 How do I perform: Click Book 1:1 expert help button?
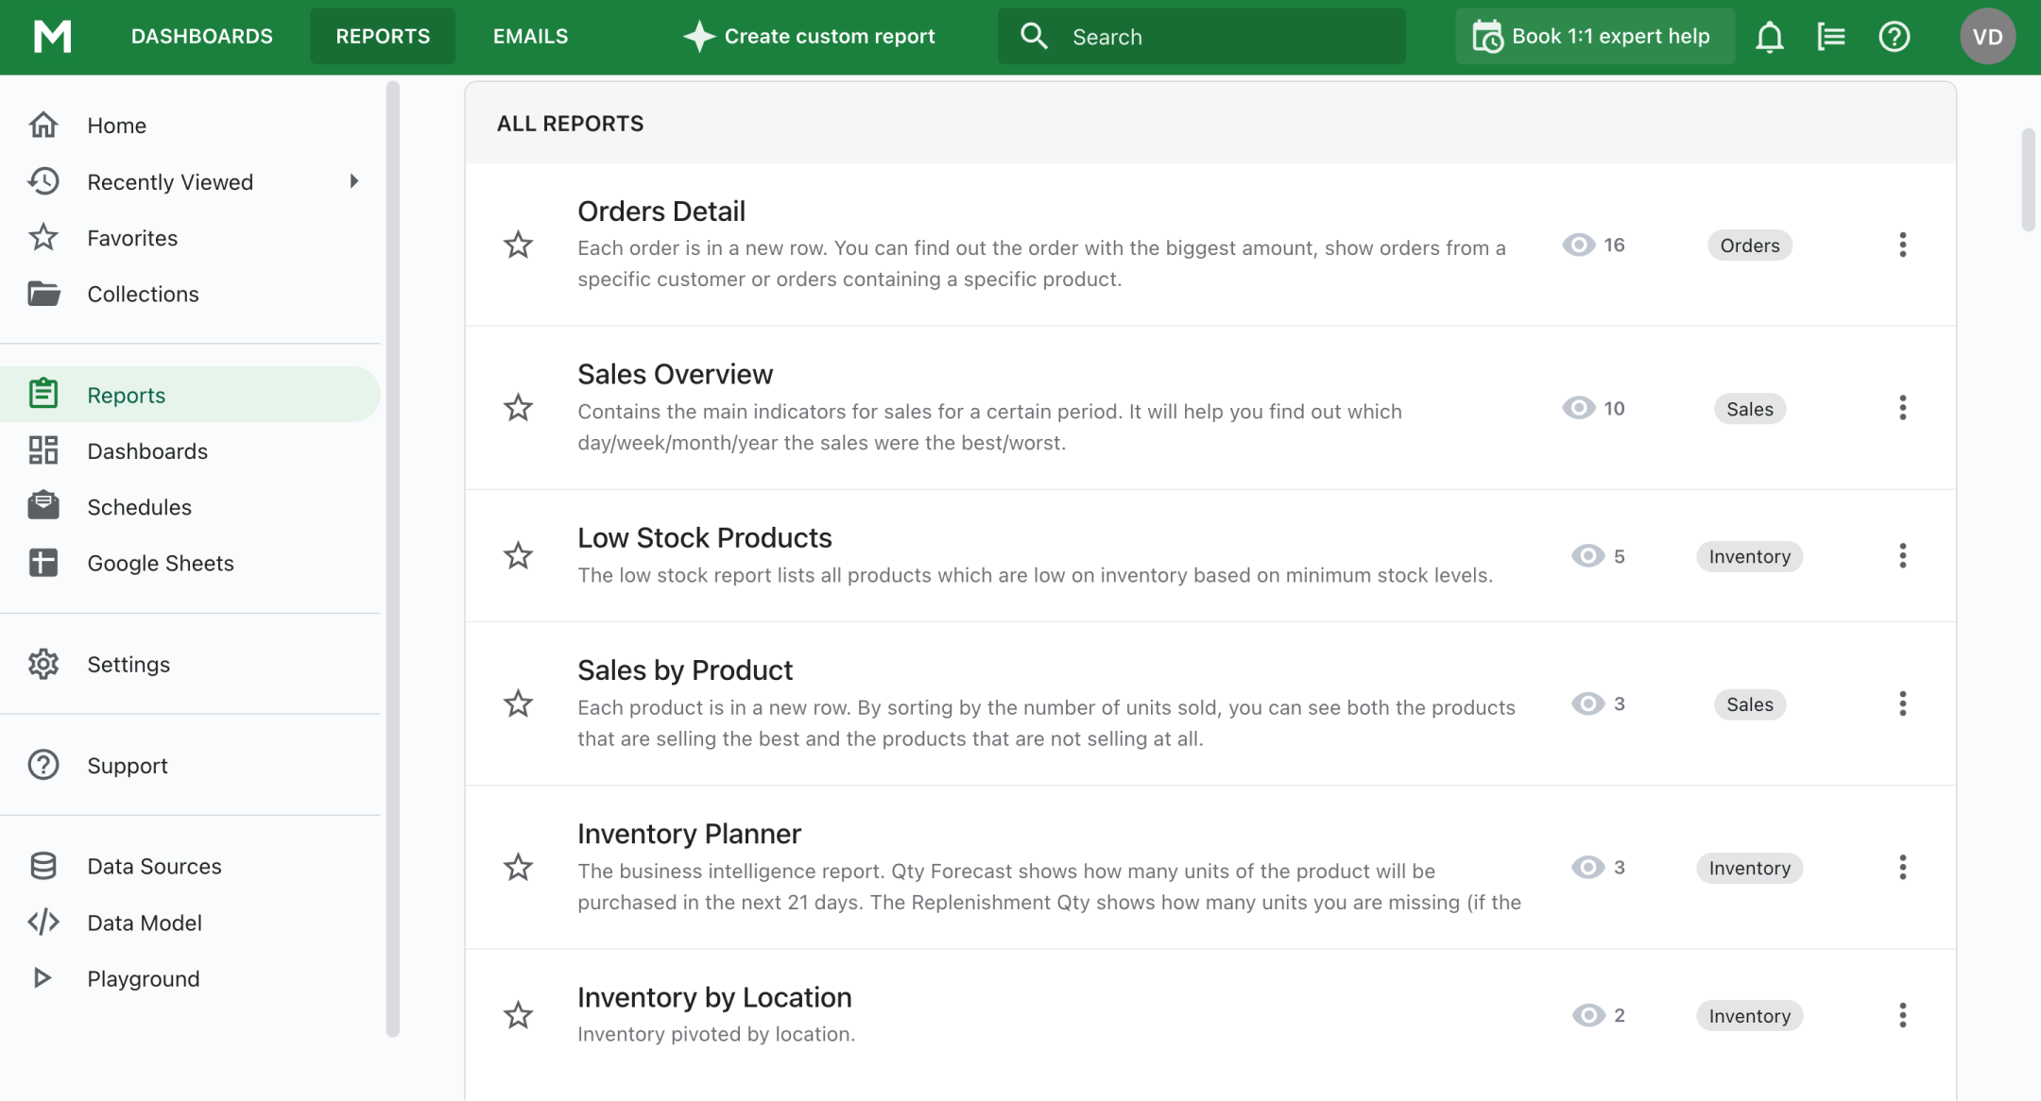click(1594, 37)
